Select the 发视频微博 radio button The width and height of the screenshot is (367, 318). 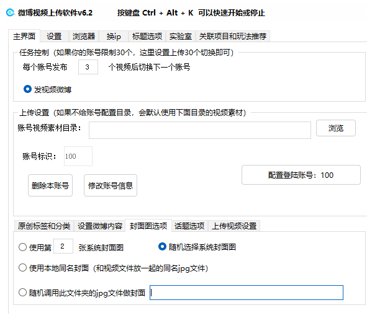pos(27,89)
